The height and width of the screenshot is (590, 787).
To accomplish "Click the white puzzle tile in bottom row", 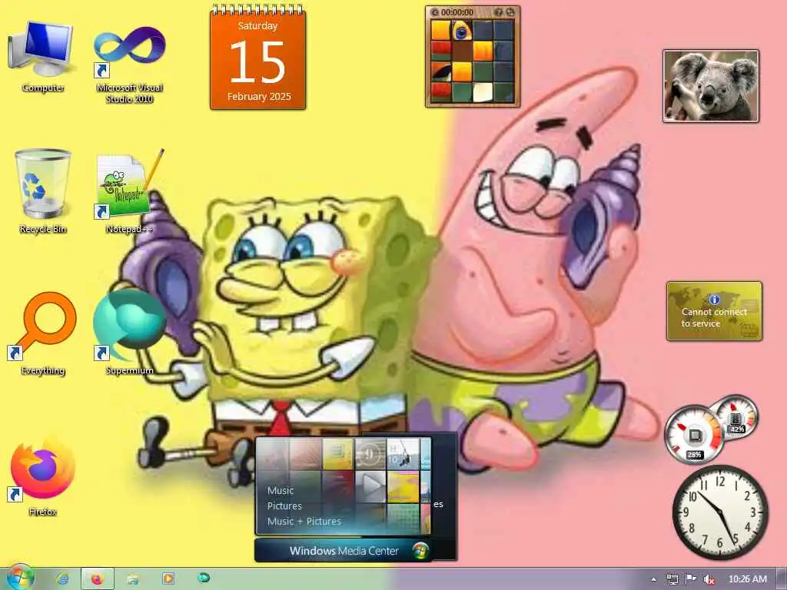I will [x=483, y=92].
